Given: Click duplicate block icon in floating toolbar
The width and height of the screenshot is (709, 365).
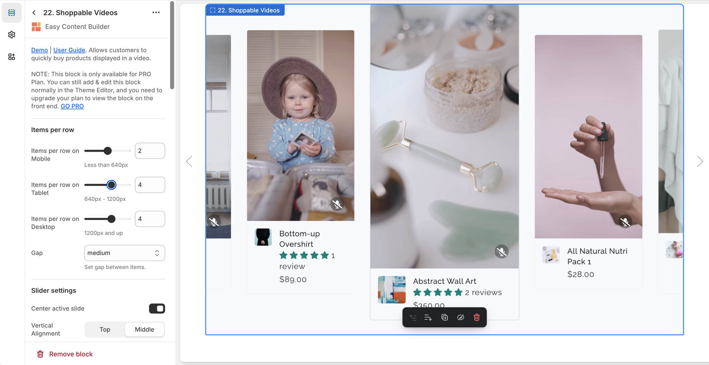Looking at the screenshot, I should (445, 317).
